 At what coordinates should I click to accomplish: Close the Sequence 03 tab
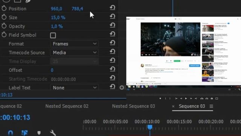pyautogui.click(x=173, y=106)
